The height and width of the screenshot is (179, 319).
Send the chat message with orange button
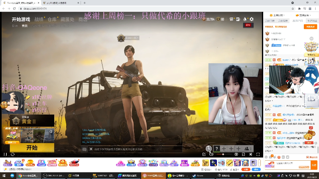coord(314,165)
